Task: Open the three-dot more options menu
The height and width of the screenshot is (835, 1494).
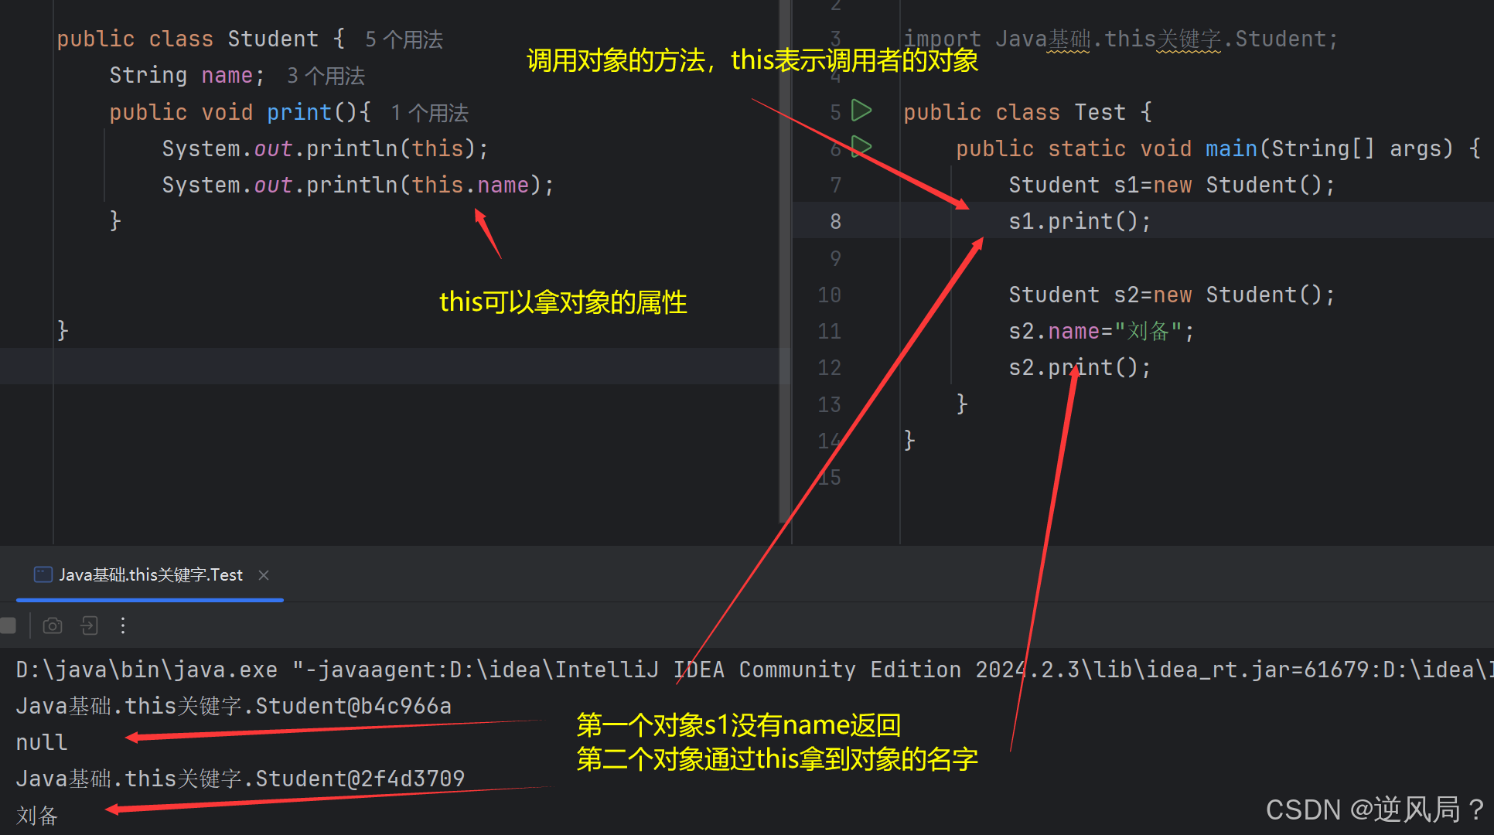Action: pyautogui.click(x=123, y=625)
